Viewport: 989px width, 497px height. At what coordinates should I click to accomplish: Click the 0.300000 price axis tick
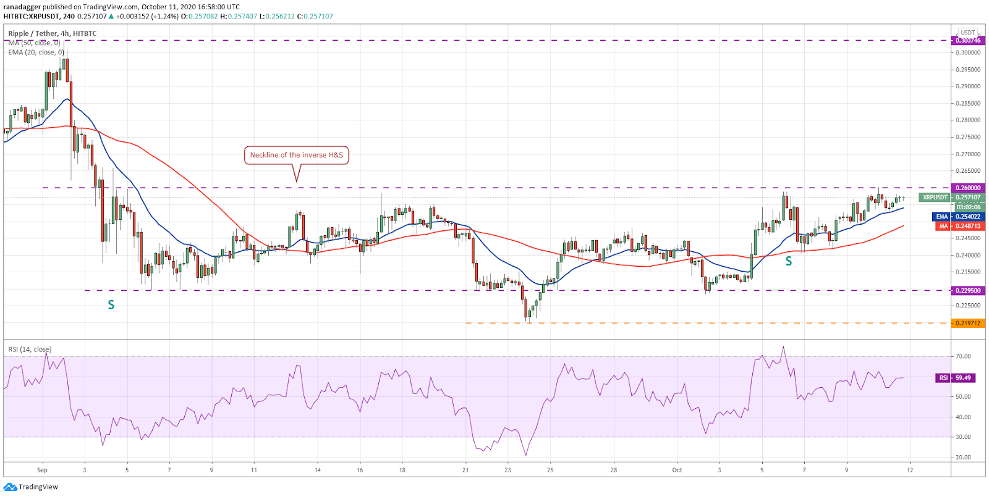coord(968,52)
